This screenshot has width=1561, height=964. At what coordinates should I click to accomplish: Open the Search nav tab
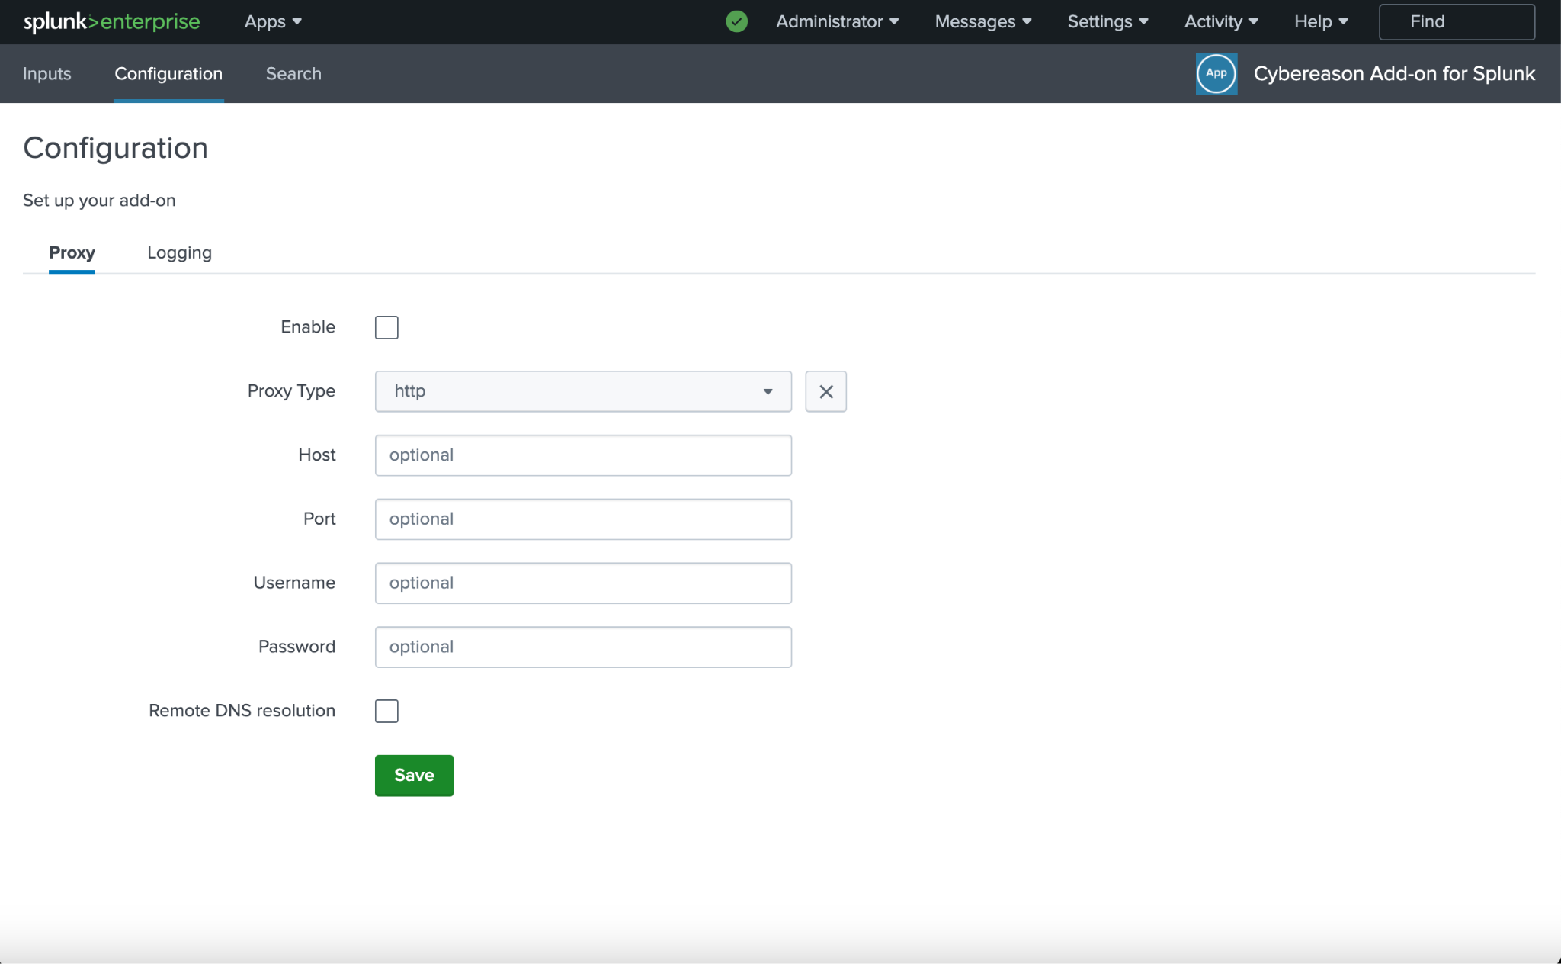pyautogui.click(x=293, y=73)
